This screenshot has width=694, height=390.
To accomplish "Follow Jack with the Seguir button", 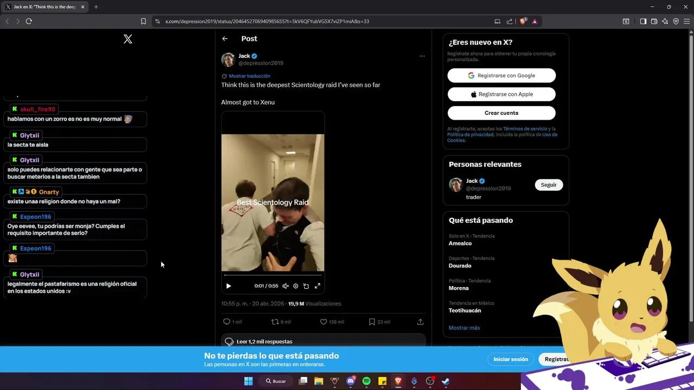I will pos(549,185).
